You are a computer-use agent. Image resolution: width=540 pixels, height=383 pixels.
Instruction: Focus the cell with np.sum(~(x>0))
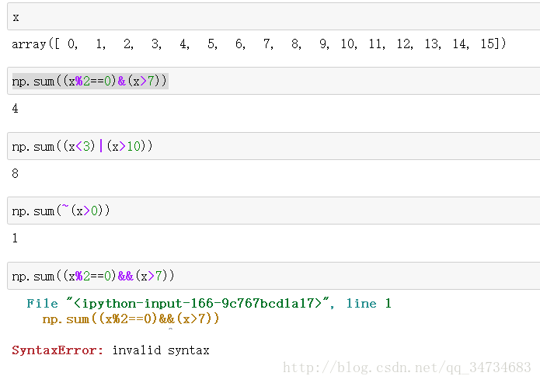pos(273,211)
